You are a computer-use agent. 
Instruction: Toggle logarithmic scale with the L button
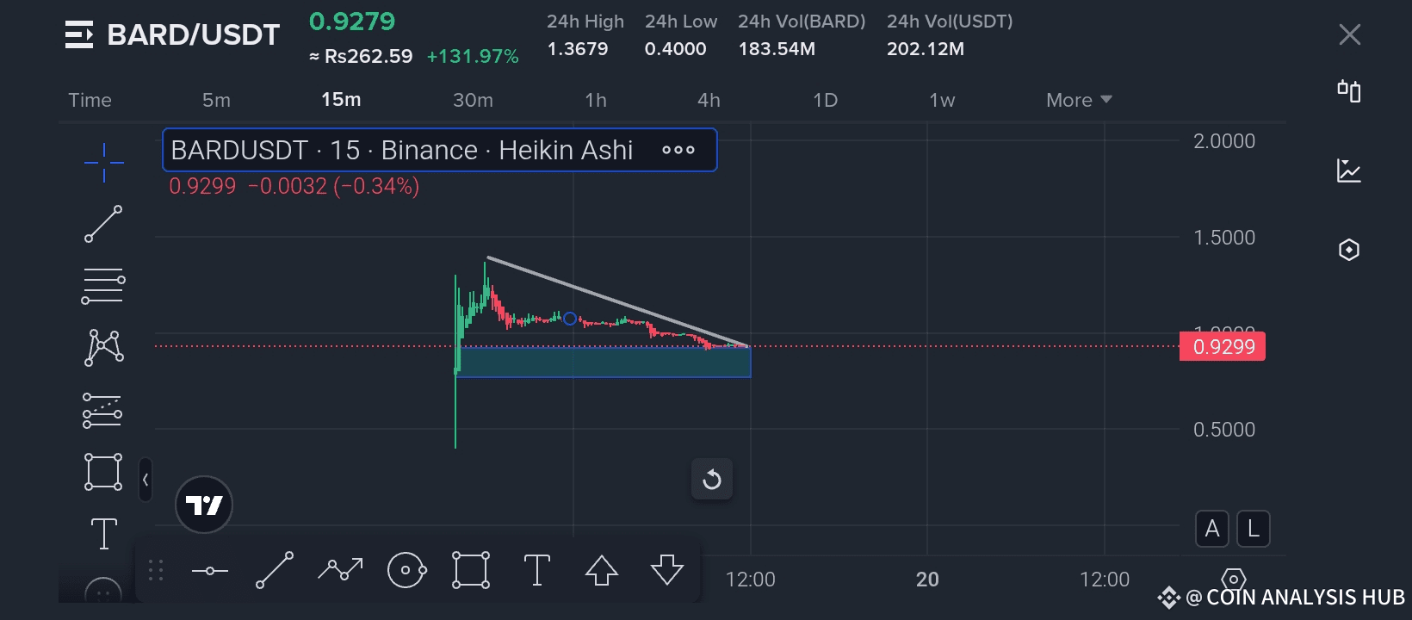[x=1254, y=529]
